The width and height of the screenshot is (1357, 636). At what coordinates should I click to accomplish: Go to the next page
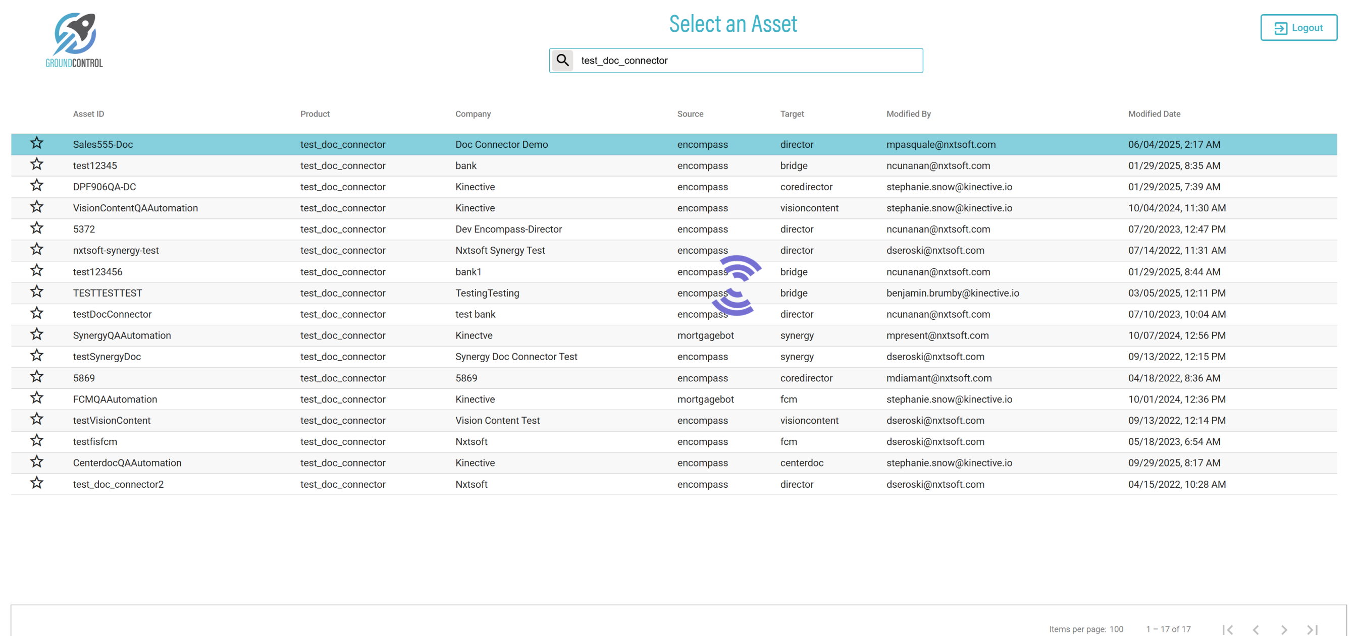pos(1284,629)
